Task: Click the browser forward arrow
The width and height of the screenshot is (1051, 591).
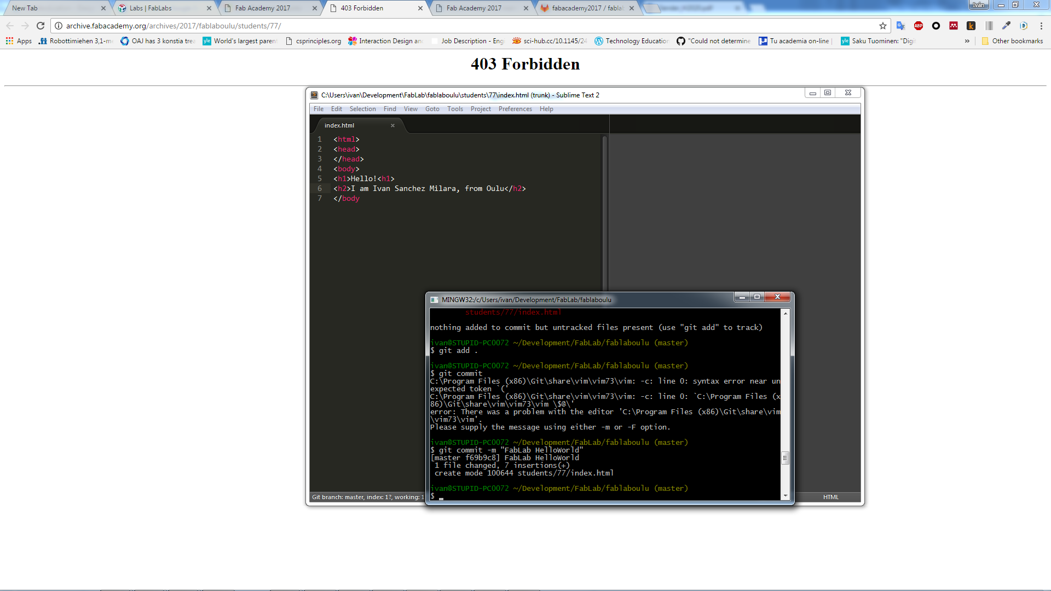Action: click(x=25, y=26)
